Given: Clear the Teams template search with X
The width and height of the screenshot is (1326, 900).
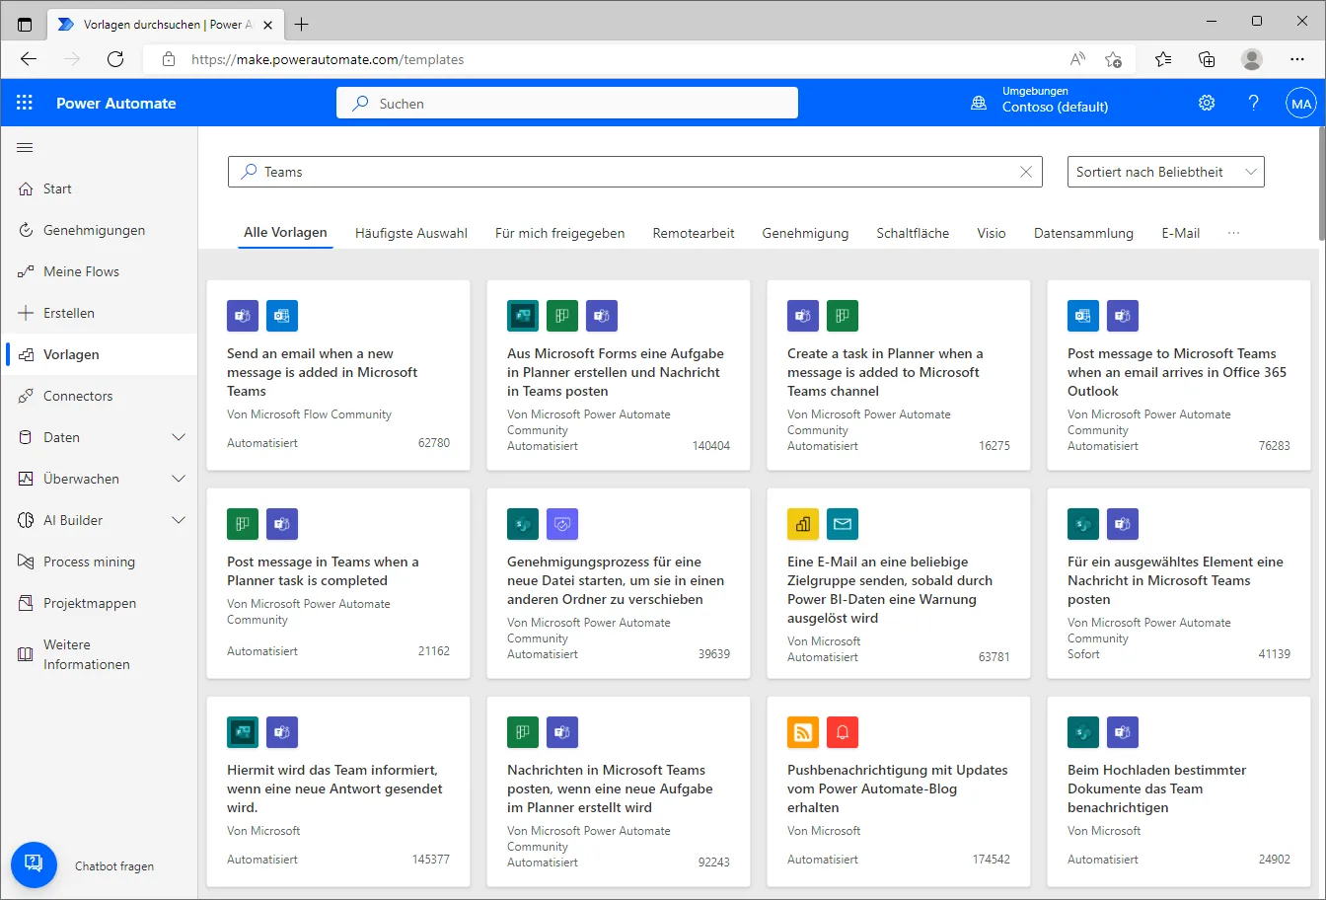Looking at the screenshot, I should pos(1026,172).
